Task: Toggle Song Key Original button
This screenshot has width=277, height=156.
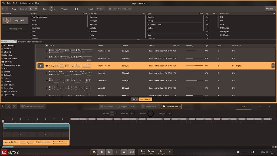Action: click(101, 9)
